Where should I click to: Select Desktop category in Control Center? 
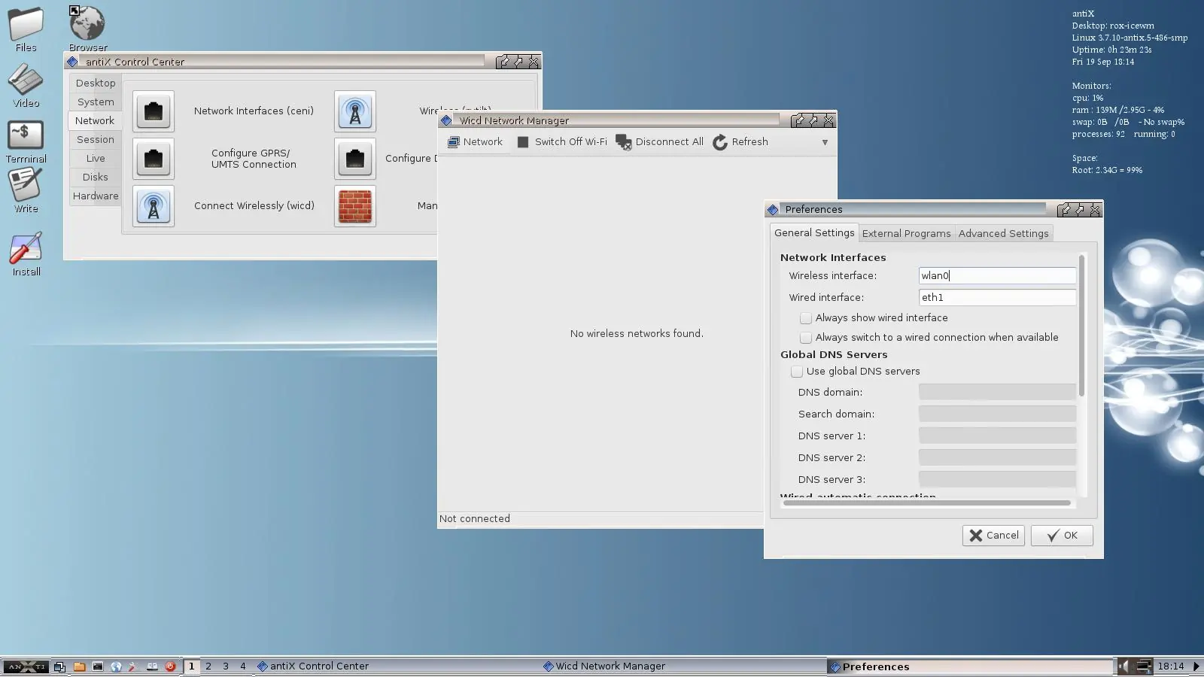coord(96,83)
